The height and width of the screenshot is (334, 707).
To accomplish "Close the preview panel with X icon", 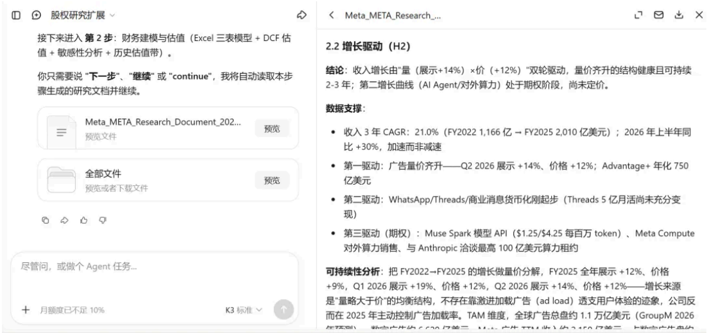I will (699, 15).
